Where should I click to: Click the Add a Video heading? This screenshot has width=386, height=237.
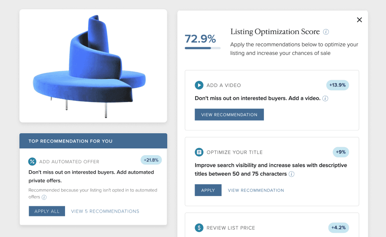coord(223,85)
